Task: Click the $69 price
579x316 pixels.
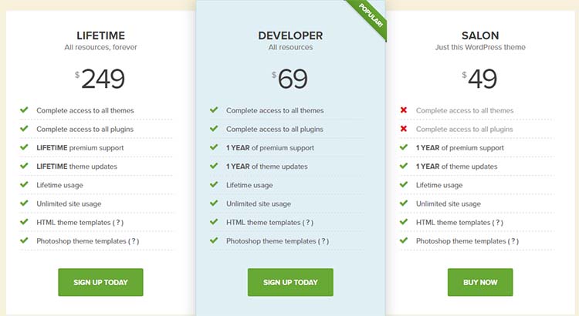Action: (x=289, y=79)
